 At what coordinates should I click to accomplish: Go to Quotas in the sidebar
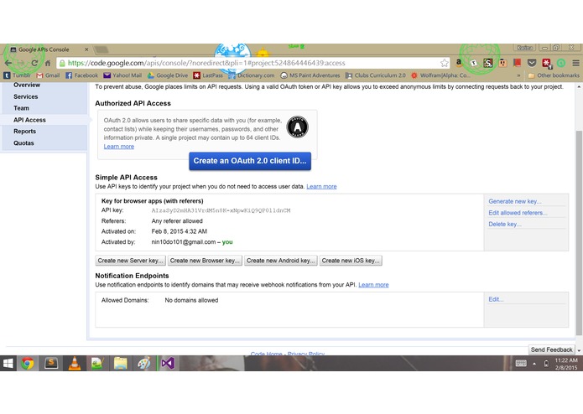point(23,143)
